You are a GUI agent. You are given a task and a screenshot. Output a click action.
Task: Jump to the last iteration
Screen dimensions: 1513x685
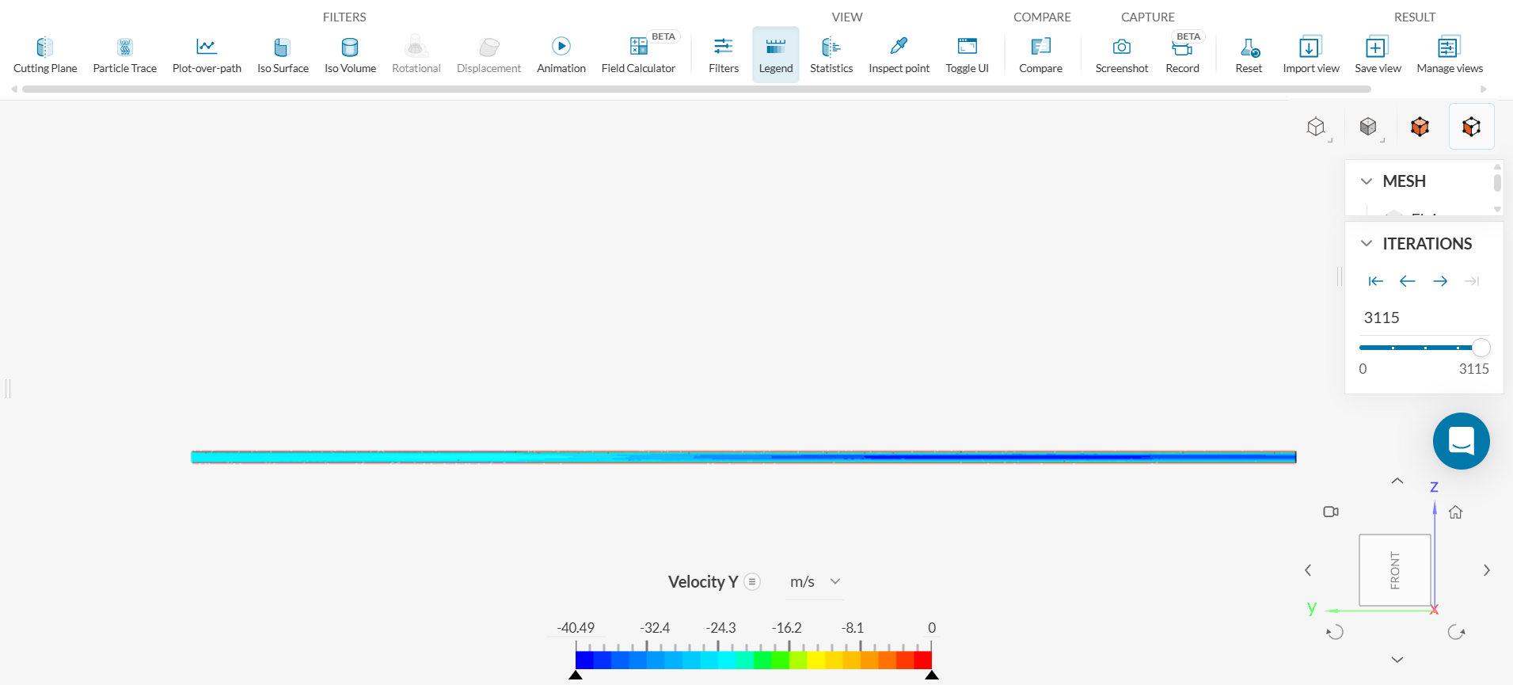click(x=1472, y=281)
